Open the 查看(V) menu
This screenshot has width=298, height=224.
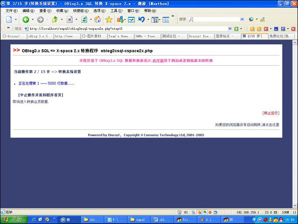click(x=45, y=11)
